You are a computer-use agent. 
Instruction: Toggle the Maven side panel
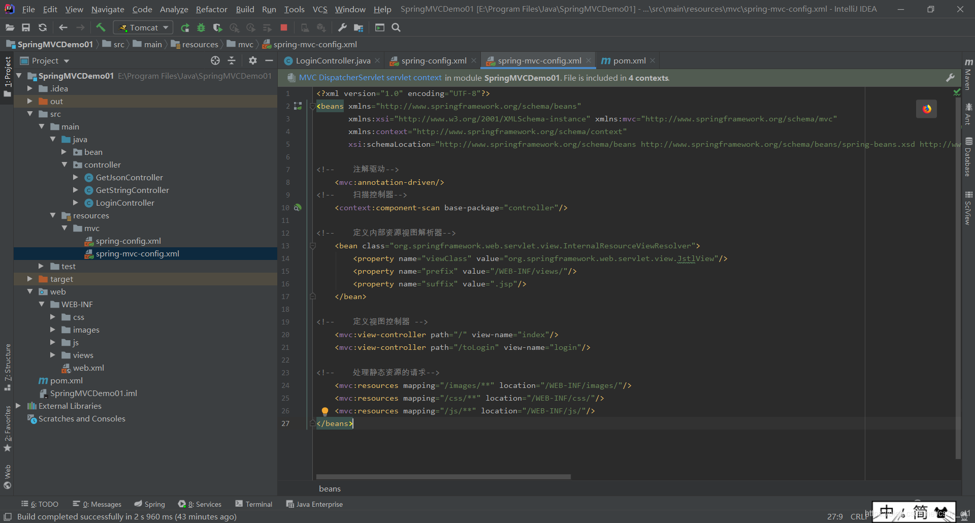click(968, 75)
